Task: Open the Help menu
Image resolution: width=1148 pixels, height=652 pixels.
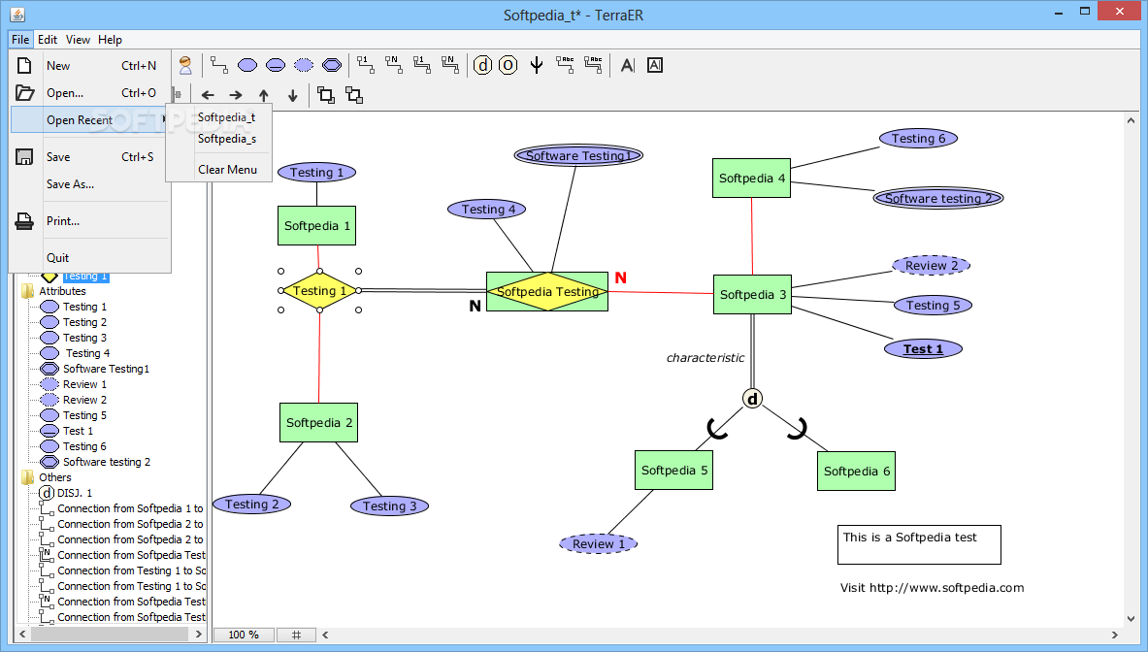Action: (110, 40)
